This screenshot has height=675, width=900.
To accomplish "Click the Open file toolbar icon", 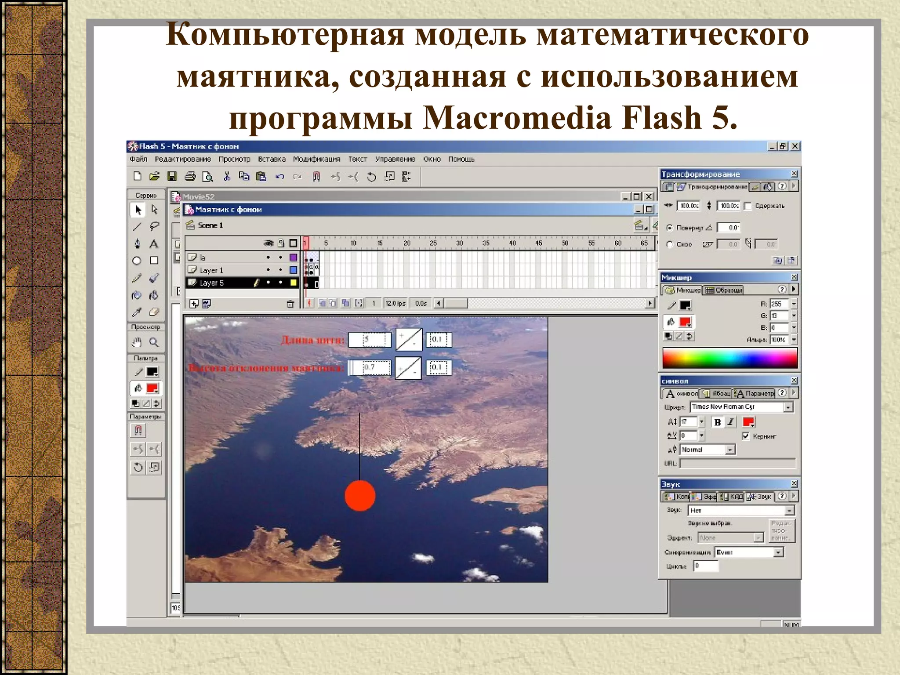I will [154, 177].
